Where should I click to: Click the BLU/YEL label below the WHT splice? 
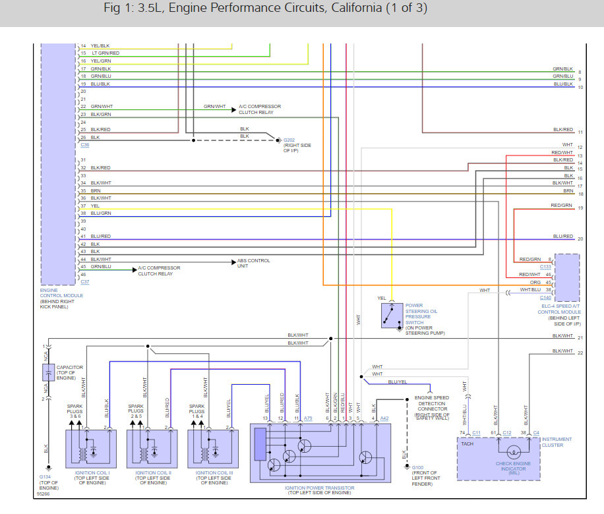click(397, 382)
